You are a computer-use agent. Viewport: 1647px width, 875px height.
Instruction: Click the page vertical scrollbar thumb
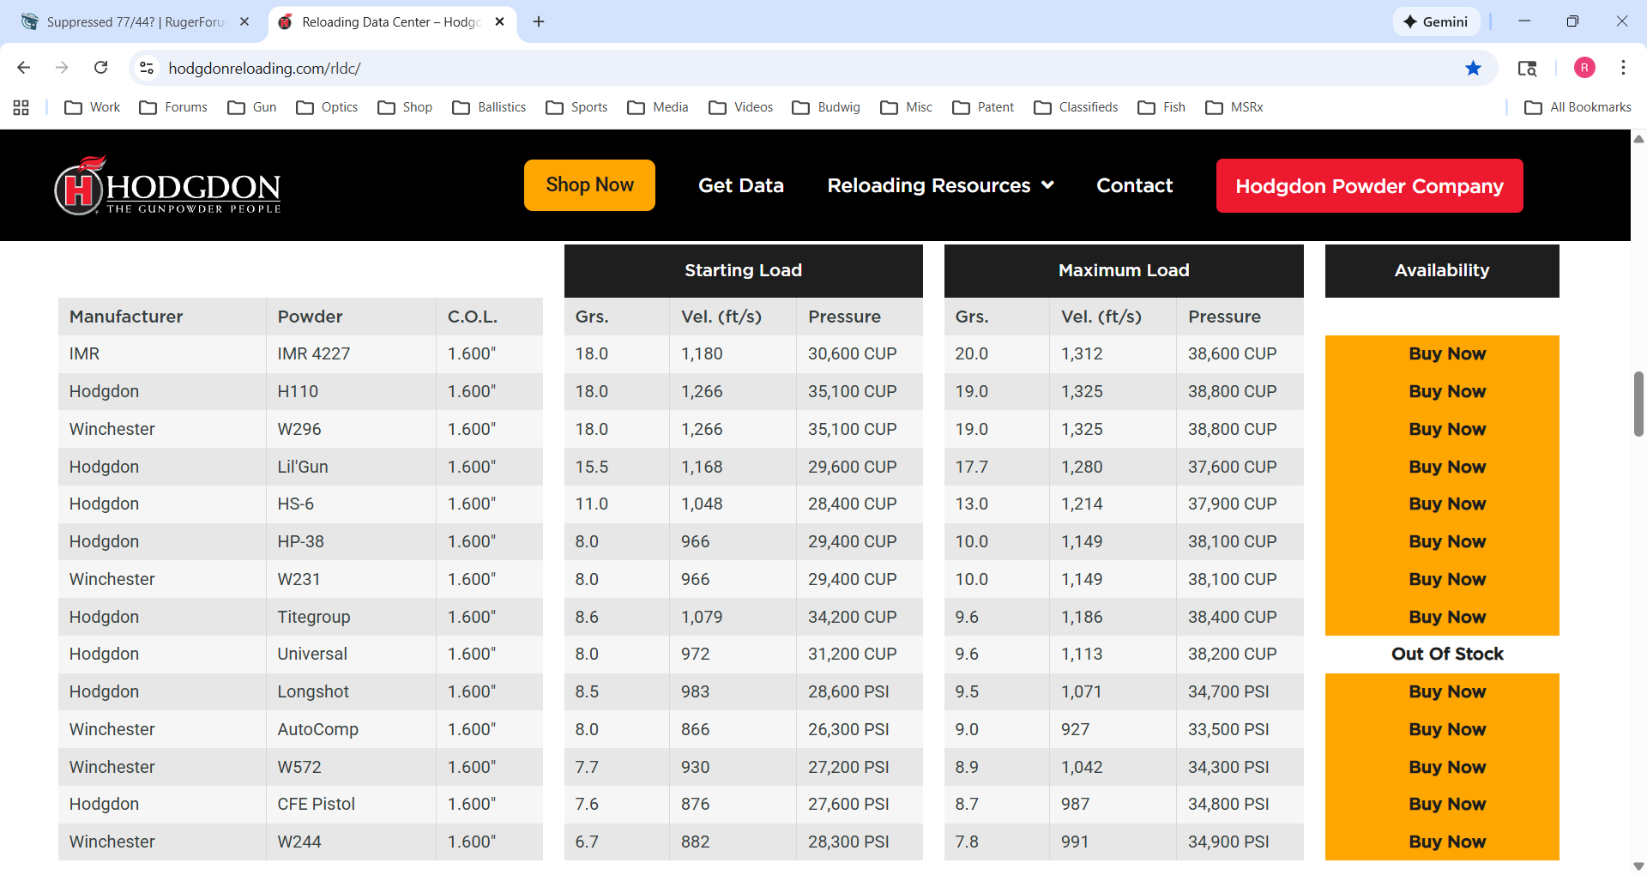(x=1638, y=404)
